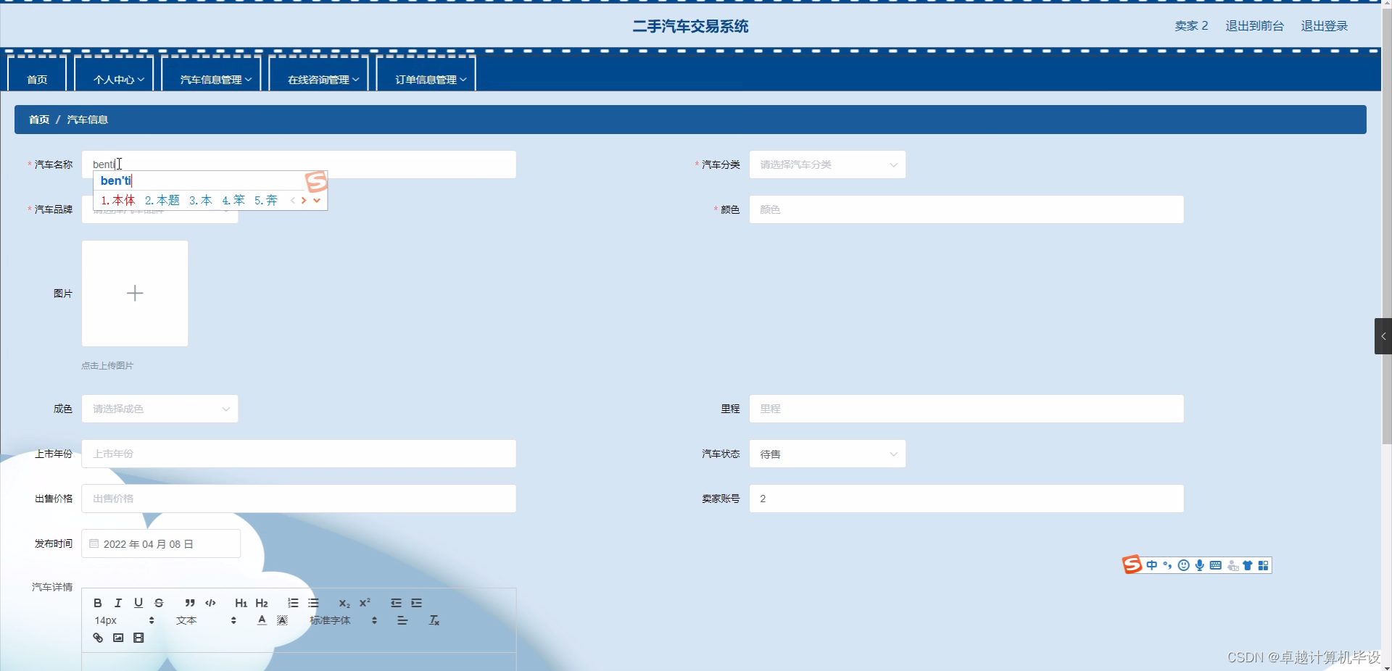Screen dimensions: 1392x671
Task: Open the Sogou input emoji picker
Action: pyautogui.click(x=1183, y=565)
